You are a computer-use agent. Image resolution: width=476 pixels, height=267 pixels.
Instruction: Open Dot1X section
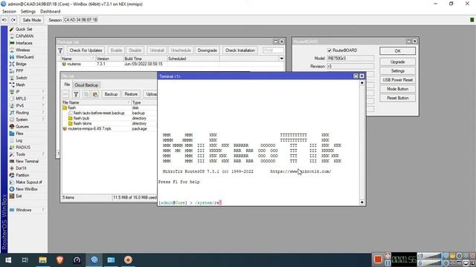point(21,168)
